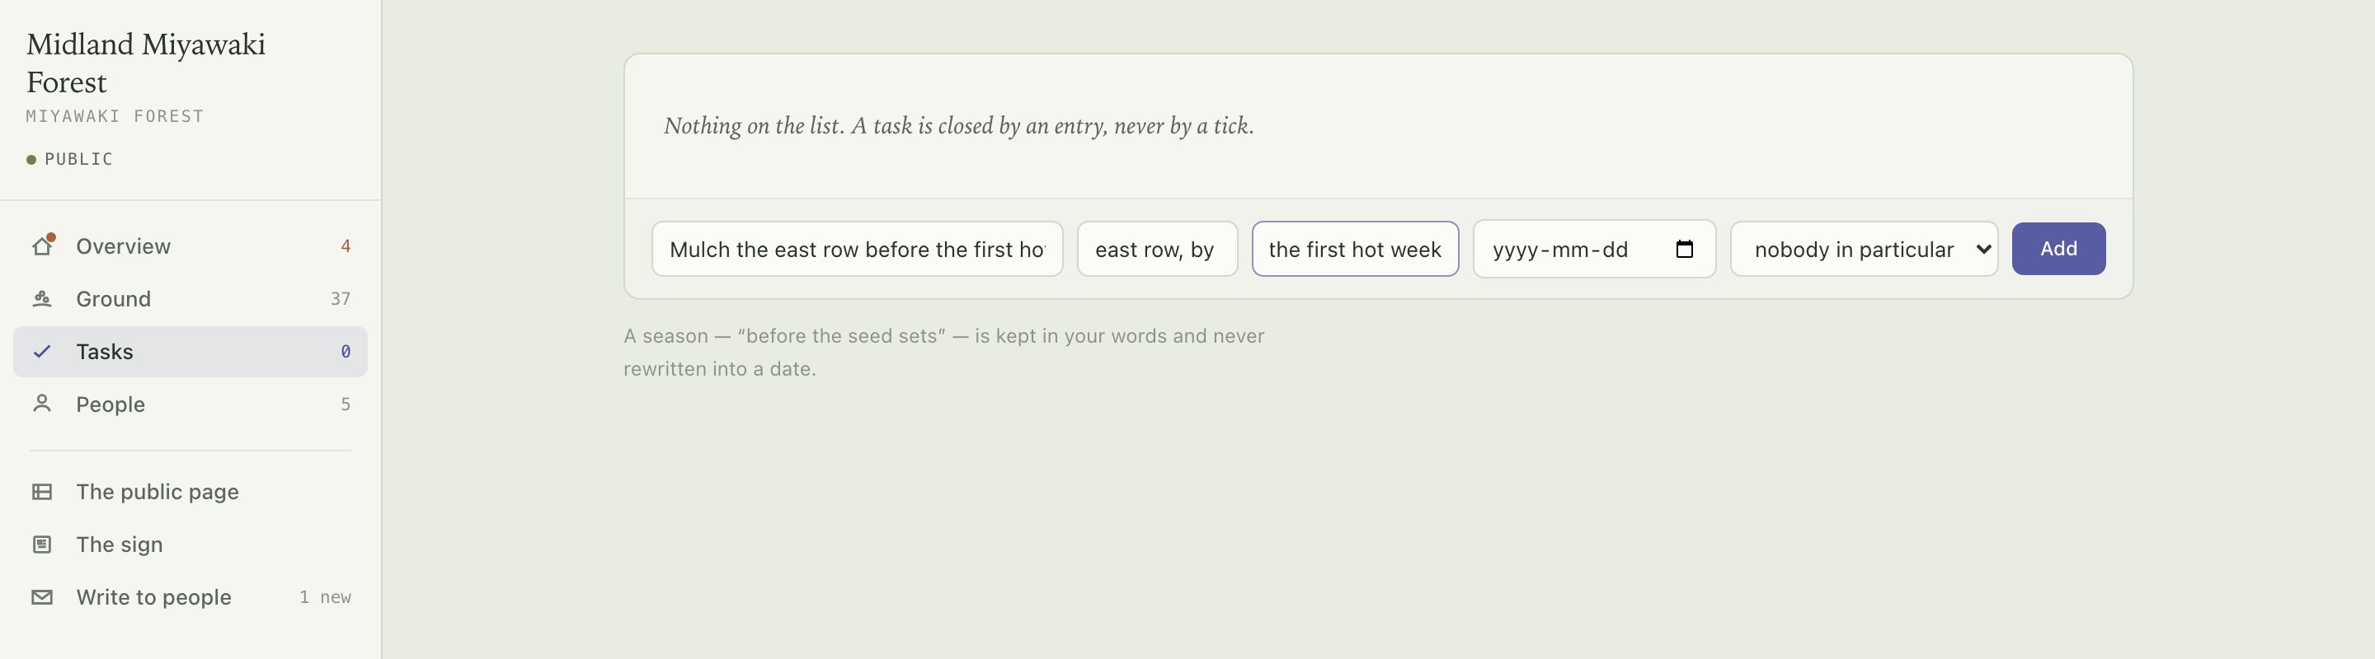Select the Ground sprout icon

(42, 298)
